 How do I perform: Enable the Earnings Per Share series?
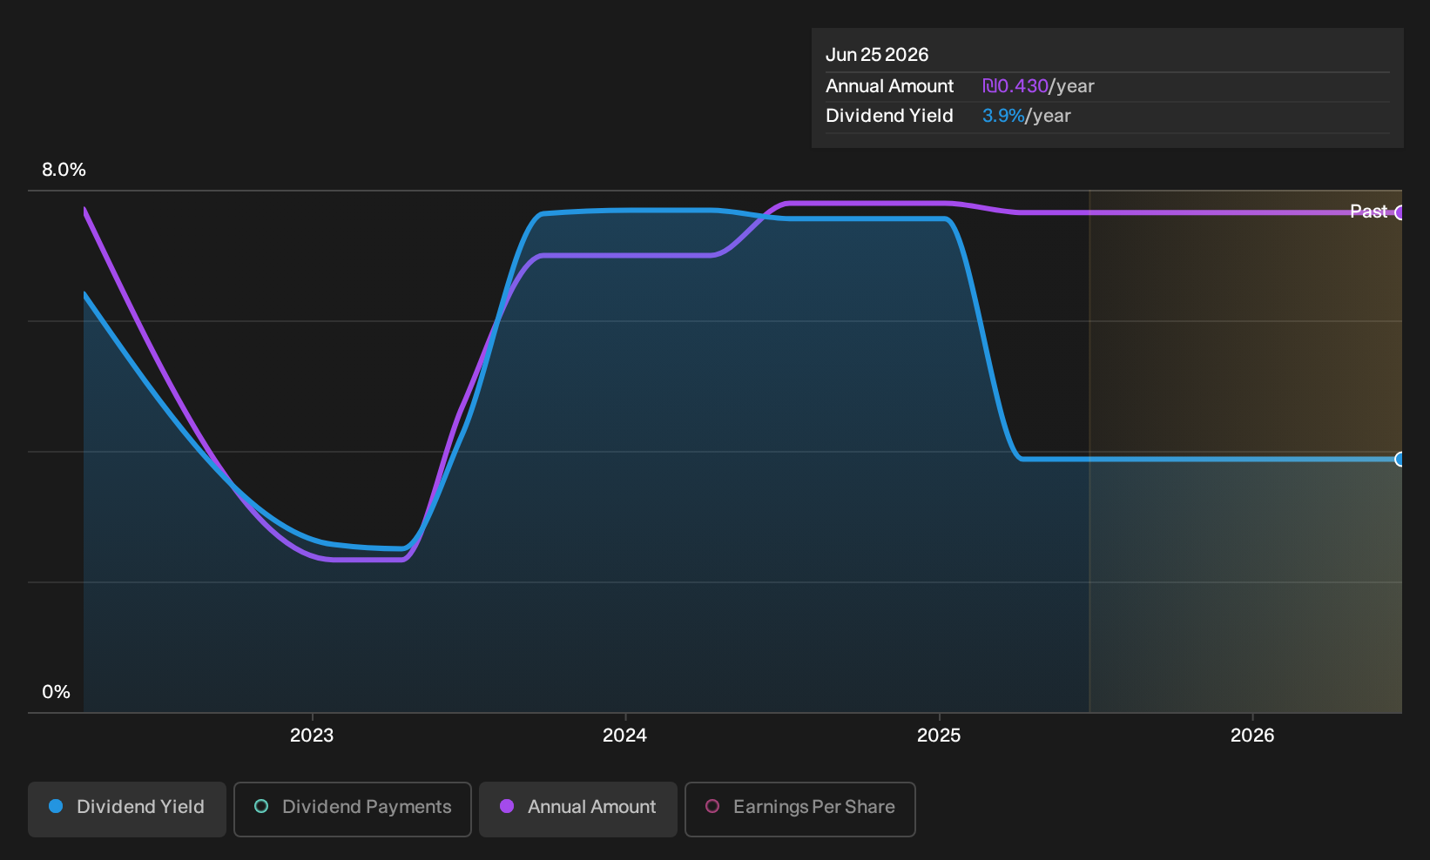(800, 809)
